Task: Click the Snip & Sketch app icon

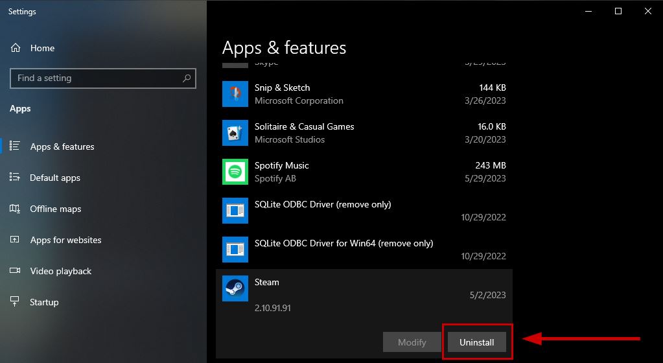Action: 235,94
